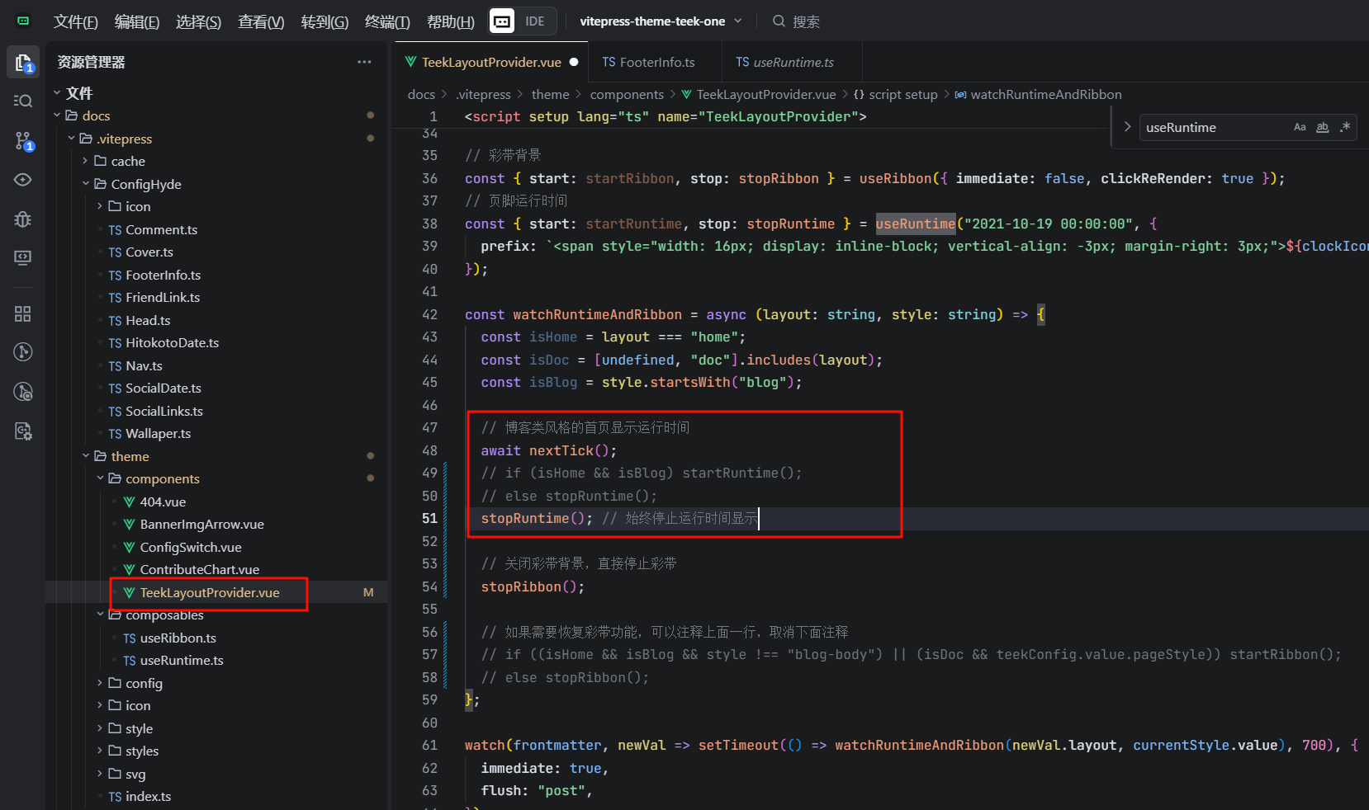
Task: Open the Remote Explorer monitor icon
Action: point(23,258)
